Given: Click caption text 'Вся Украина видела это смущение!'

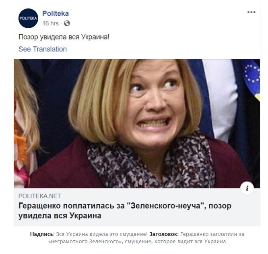Looking at the screenshot, I should pyautogui.click(x=102, y=234).
